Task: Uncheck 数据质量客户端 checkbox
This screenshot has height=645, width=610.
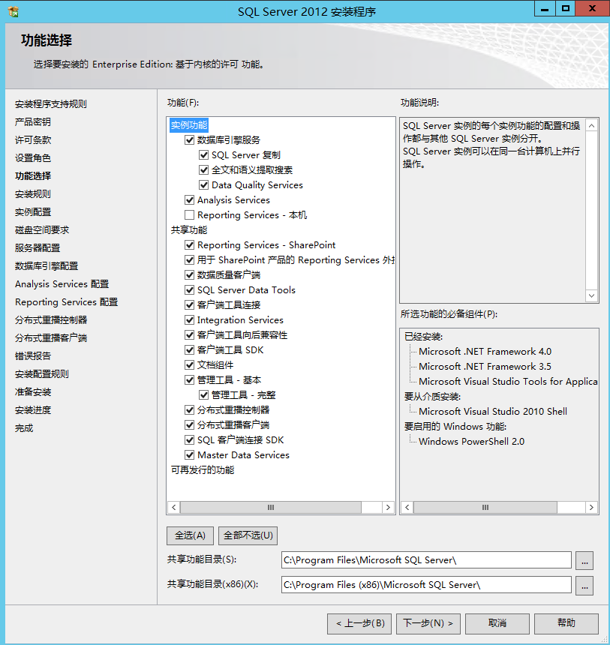Action: pos(189,275)
